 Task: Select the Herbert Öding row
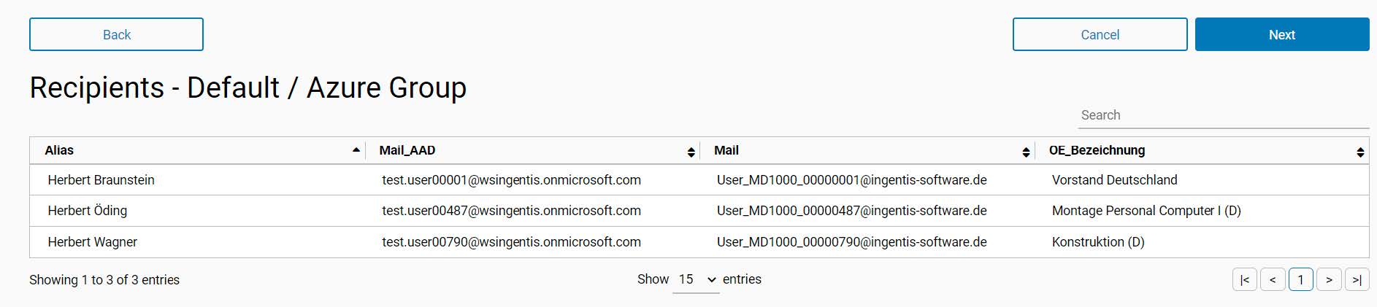tap(88, 211)
